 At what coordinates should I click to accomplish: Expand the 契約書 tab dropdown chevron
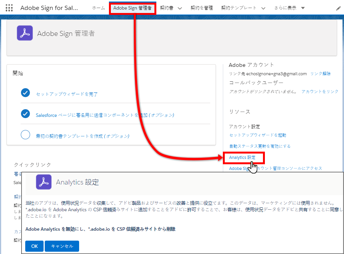click(x=180, y=8)
